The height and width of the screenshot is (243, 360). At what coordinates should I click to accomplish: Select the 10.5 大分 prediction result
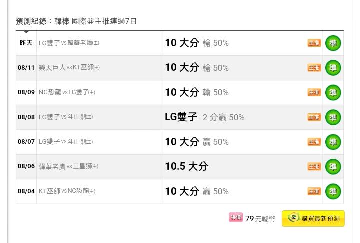pos(187,166)
